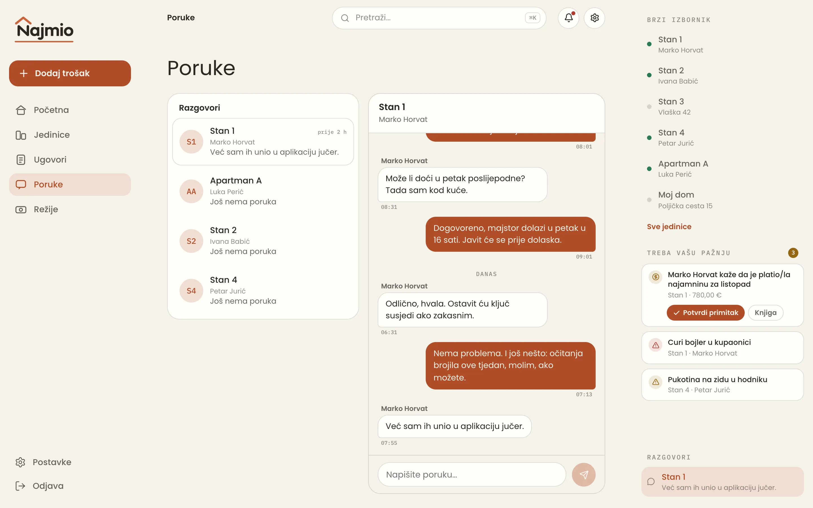Open the Apartman A conversation with Luka Perić

263,191
